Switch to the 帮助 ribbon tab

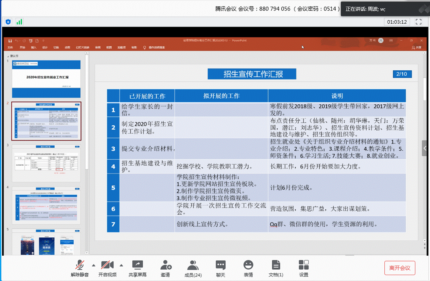pos(134,47)
